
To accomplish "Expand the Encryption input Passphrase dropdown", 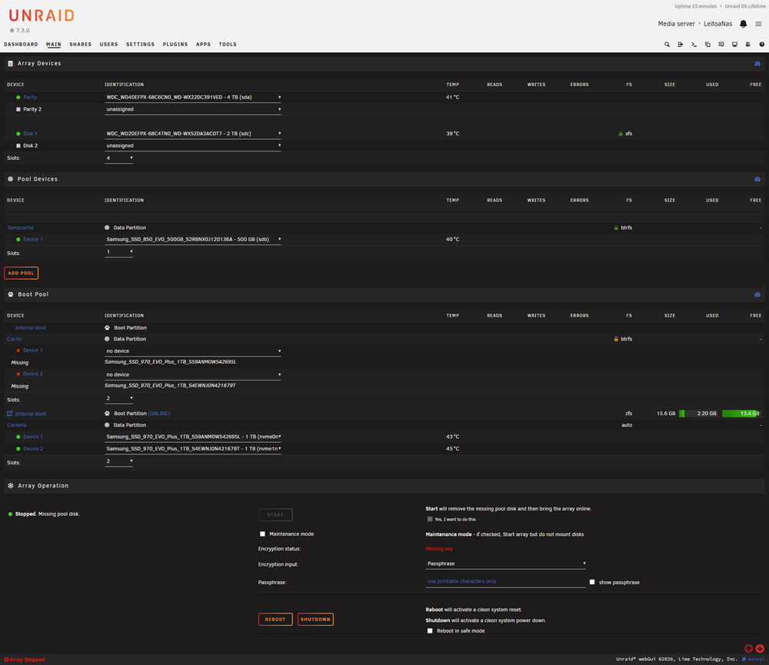I will (506, 564).
